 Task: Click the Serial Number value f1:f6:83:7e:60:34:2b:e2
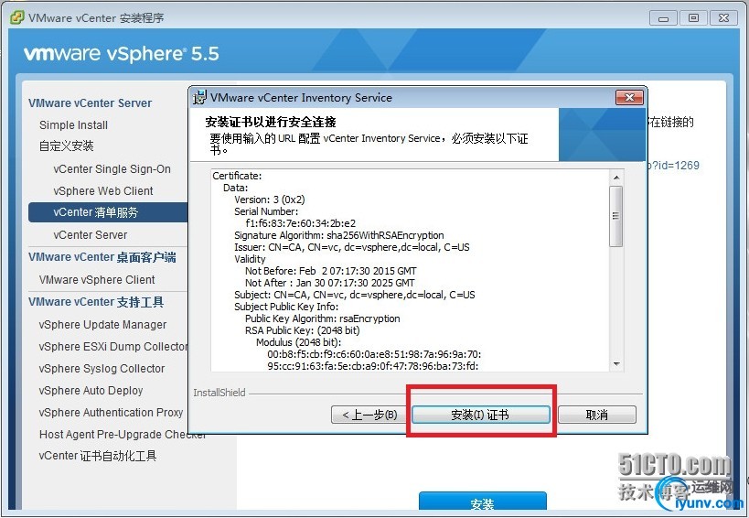(301, 223)
